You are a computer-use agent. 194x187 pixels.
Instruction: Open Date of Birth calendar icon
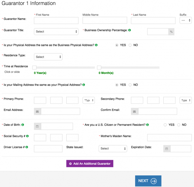(x=37, y=126)
